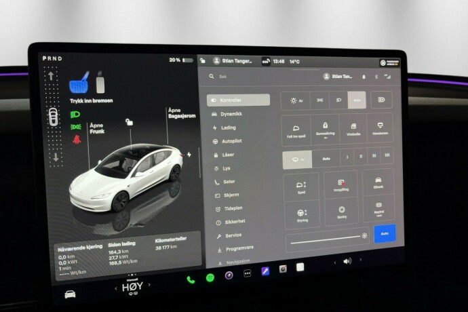Screen dimensions: 468x312
Task: Tap the charge port lightning icon
Action: click(x=189, y=155)
